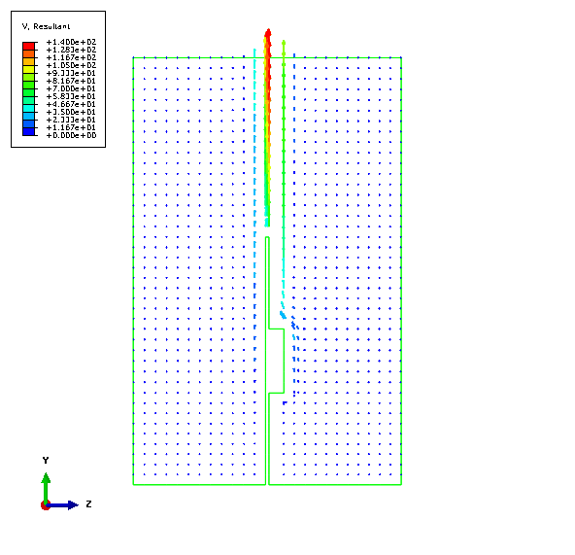This screenshot has width=575, height=555.
Task: Click the Z label beside the triad
Action: 88,504
